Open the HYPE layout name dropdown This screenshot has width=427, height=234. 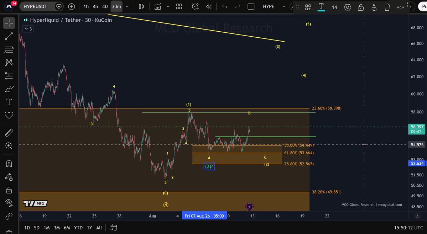[284, 6]
